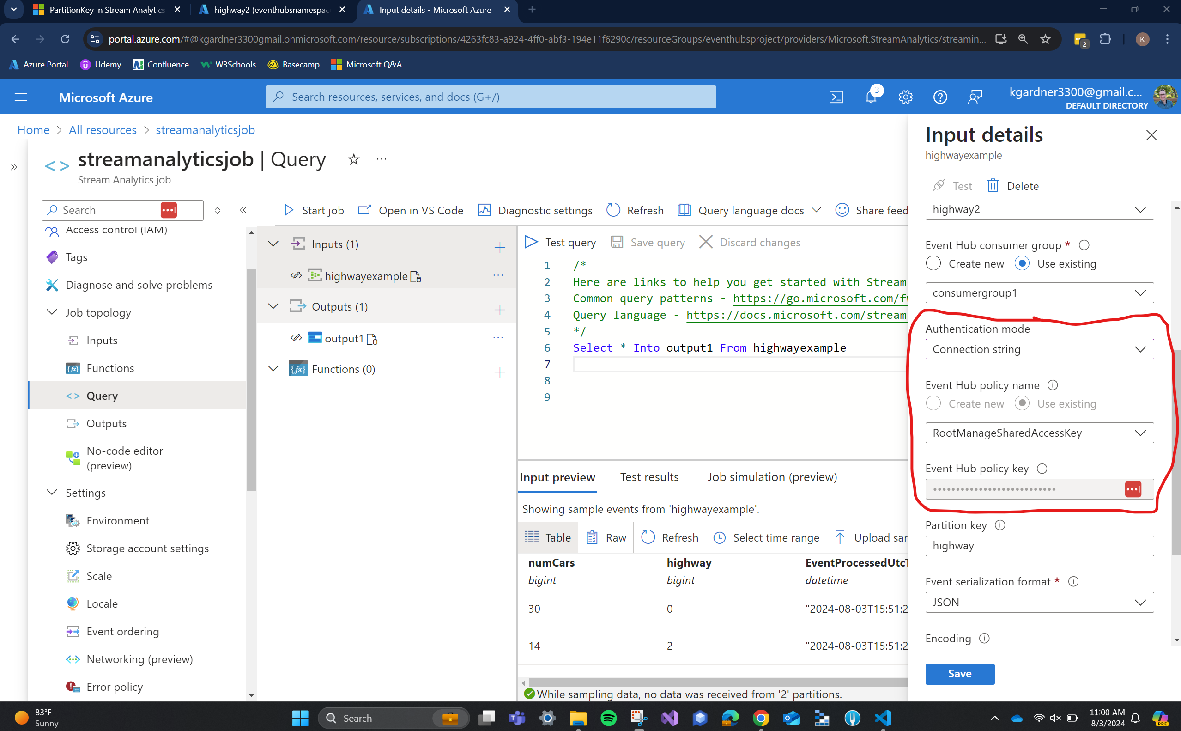Image resolution: width=1181 pixels, height=731 pixels.
Task: Select highwayexample input in the tree
Action: tap(366, 276)
